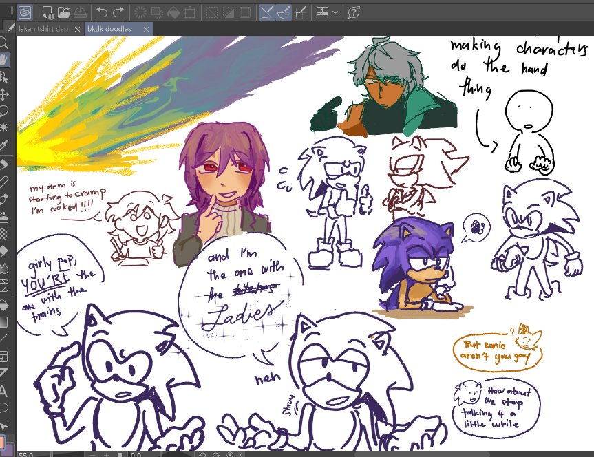Viewport: 594px width, 457px height.
Task: Select the Gradient tool
Action: point(4,323)
